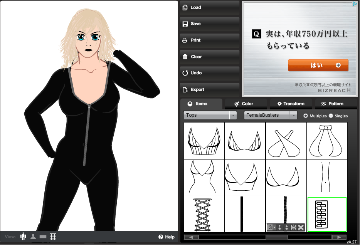The width and height of the screenshot is (360, 245).
Task: Toggle the grid view icon
Action: click(53, 237)
